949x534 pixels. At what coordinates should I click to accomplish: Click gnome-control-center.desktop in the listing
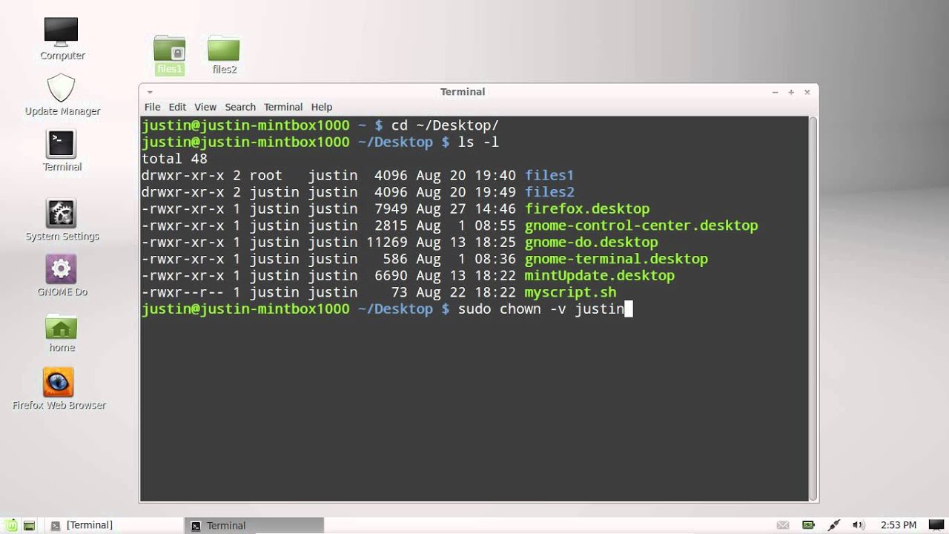click(641, 225)
